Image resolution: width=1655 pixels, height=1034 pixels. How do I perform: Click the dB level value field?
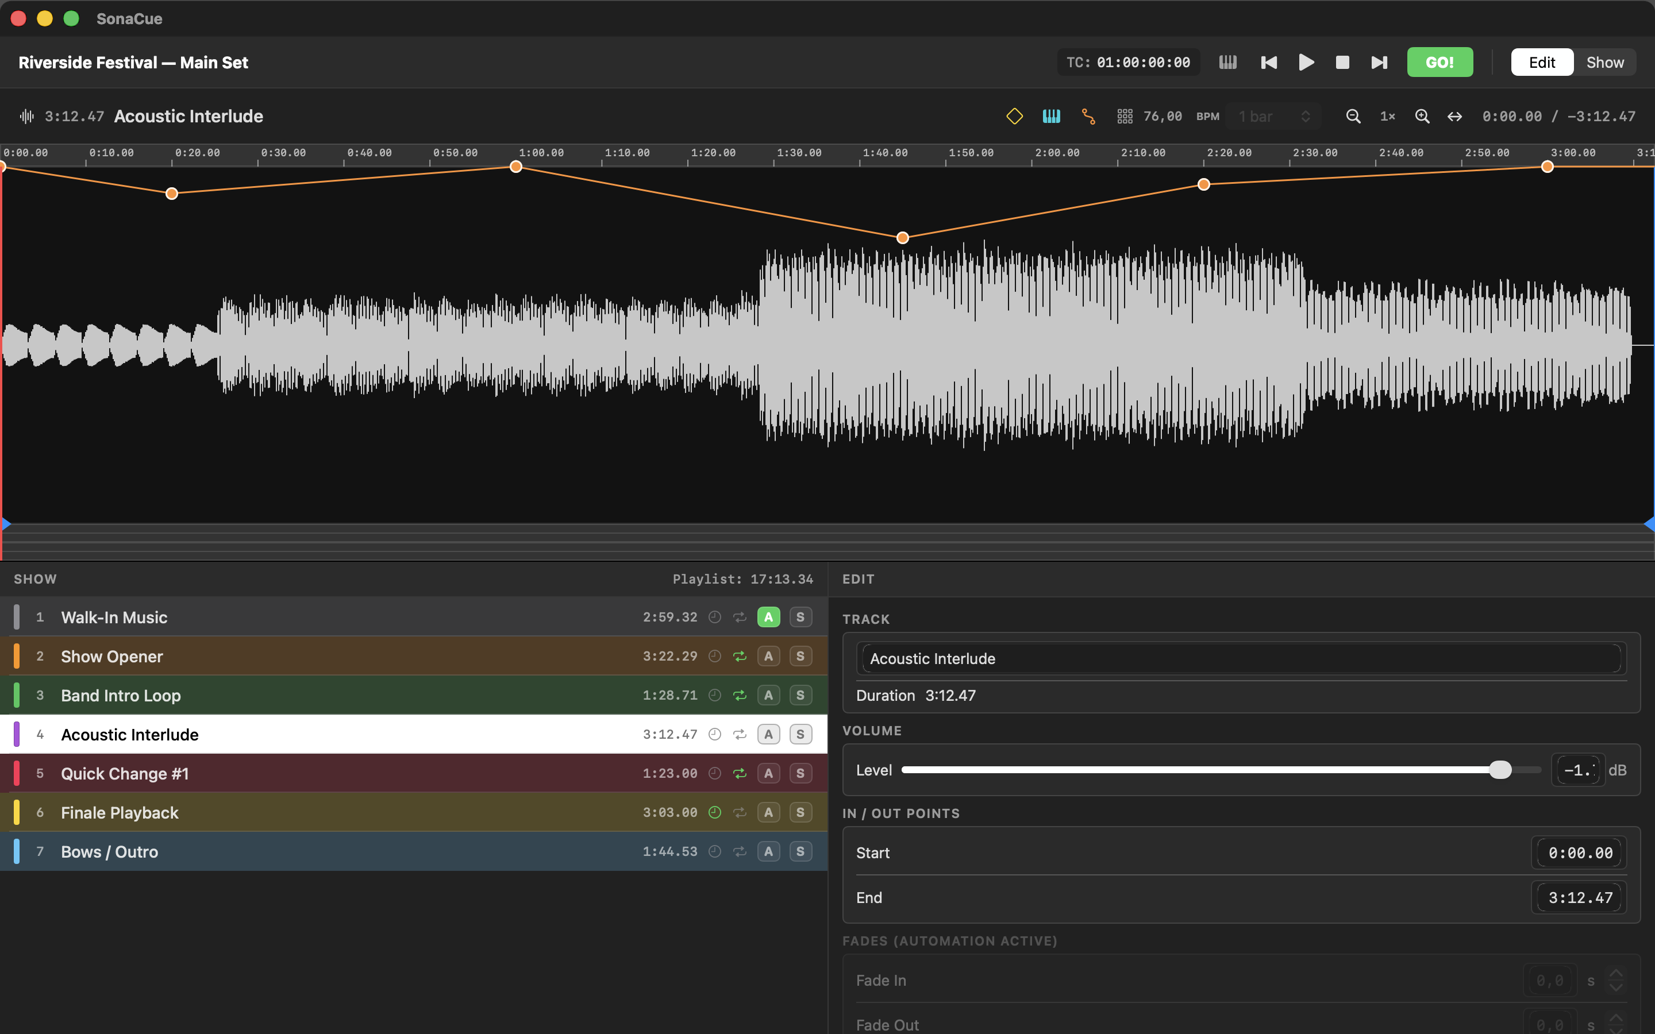[x=1578, y=770]
